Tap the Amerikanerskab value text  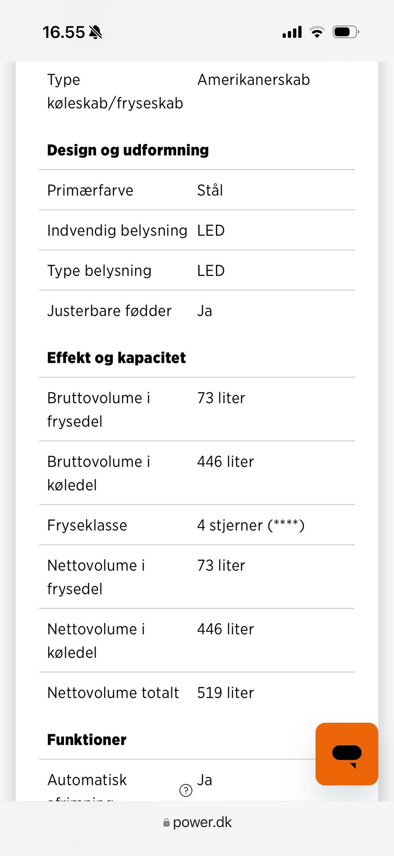tap(253, 80)
